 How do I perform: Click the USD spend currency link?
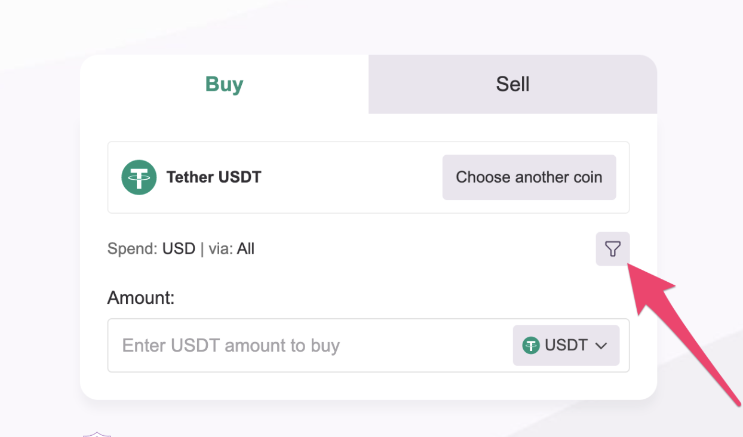pos(179,248)
